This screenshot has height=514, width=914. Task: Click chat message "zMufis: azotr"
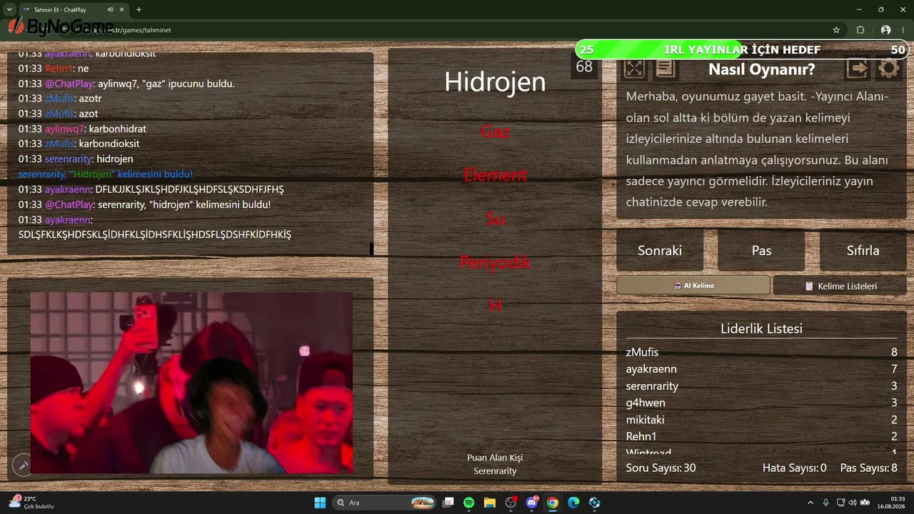pyautogui.click(x=60, y=99)
